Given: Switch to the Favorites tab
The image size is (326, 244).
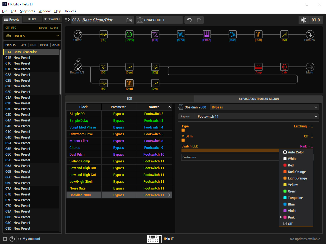Looking at the screenshot, I should pyautogui.click(x=52, y=19).
